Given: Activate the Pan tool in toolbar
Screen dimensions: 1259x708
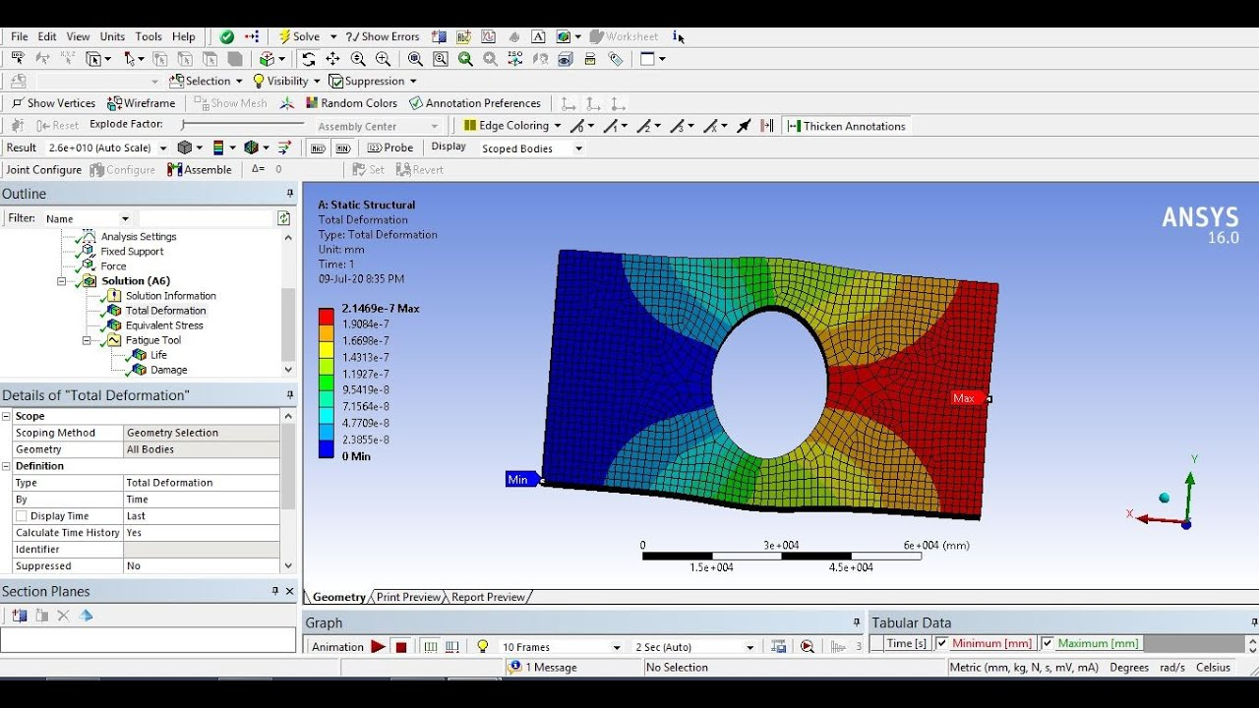Looking at the screenshot, I should click(x=333, y=59).
